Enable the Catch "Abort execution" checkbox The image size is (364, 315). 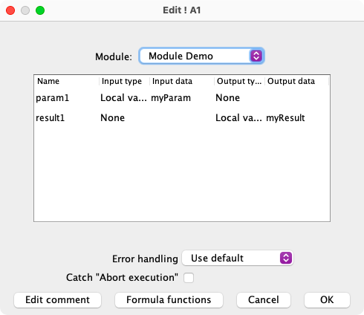click(x=189, y=278)
